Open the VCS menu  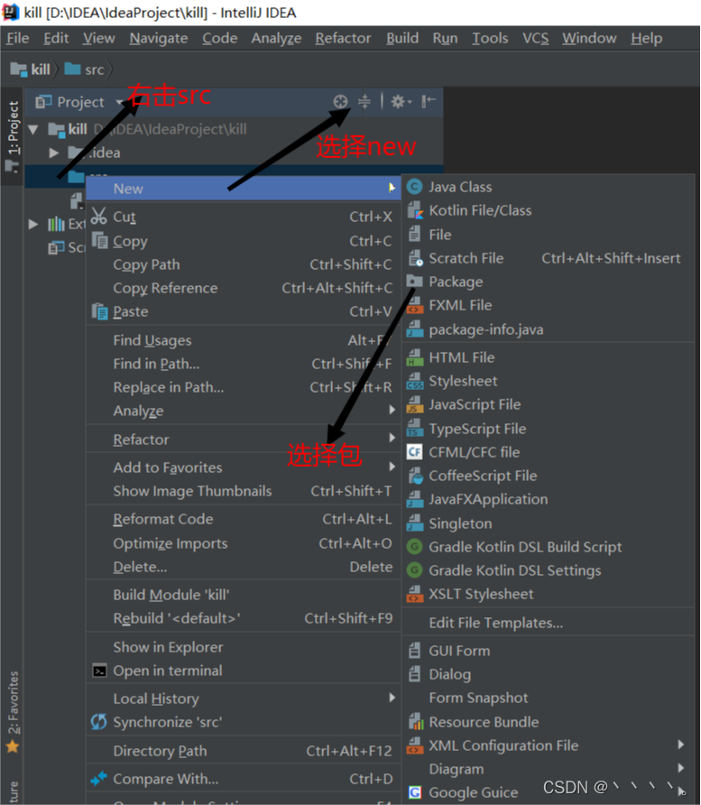535,38
